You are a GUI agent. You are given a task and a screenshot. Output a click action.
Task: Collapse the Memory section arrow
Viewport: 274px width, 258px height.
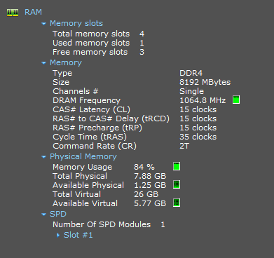pos(43,63)
